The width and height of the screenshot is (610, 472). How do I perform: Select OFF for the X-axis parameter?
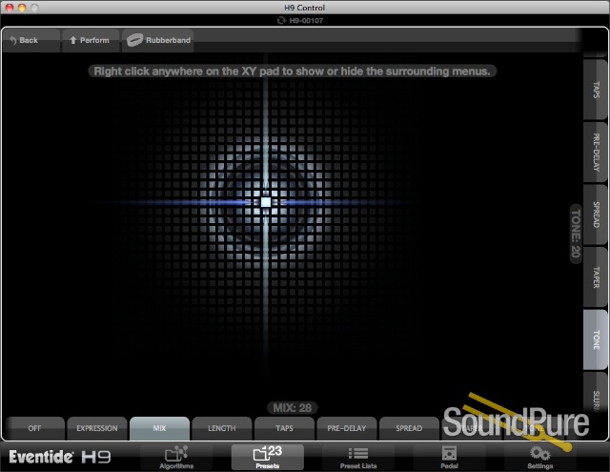[34, 428]
